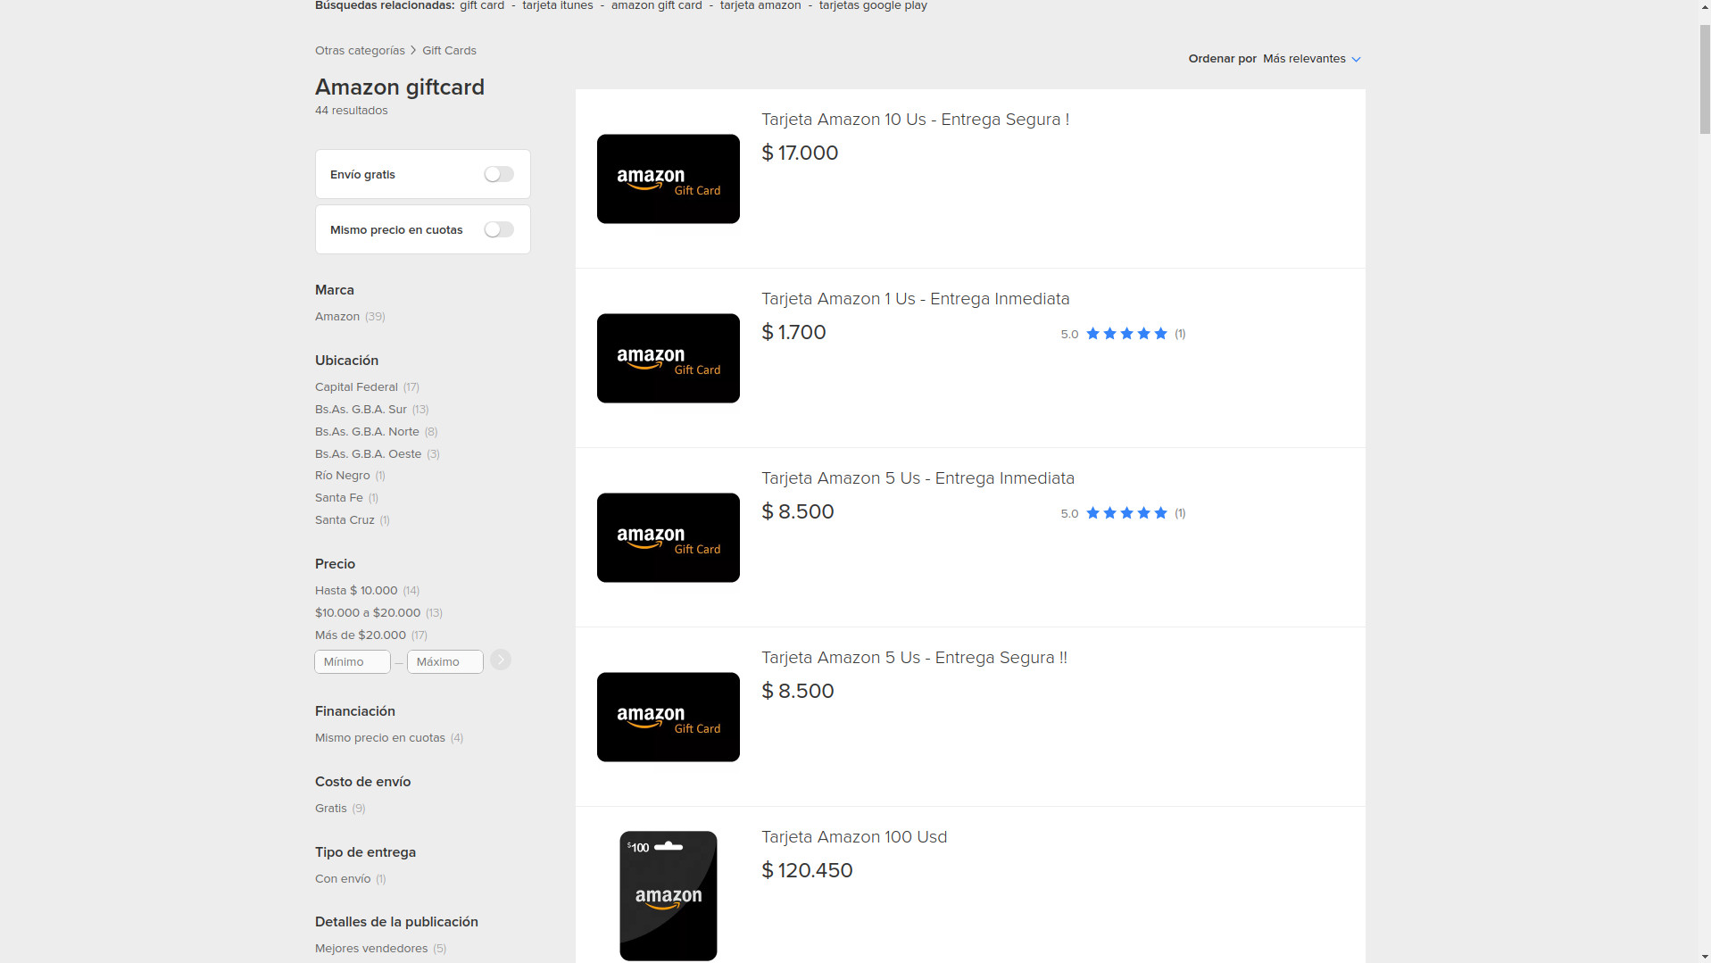This screenshot has height=963, width=1711.
Task: Open Amazon 10 Us gift card thumbnail
Action: 668,179
